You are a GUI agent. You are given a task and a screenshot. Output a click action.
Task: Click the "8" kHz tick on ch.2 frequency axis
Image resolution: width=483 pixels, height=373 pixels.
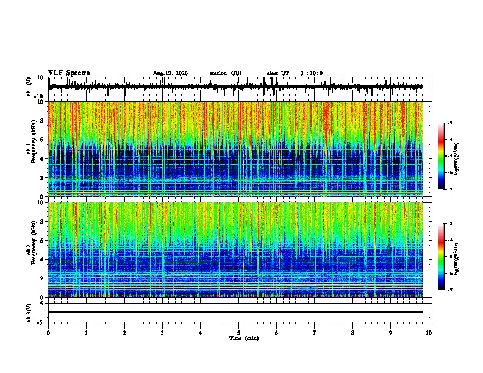[42, 222]
